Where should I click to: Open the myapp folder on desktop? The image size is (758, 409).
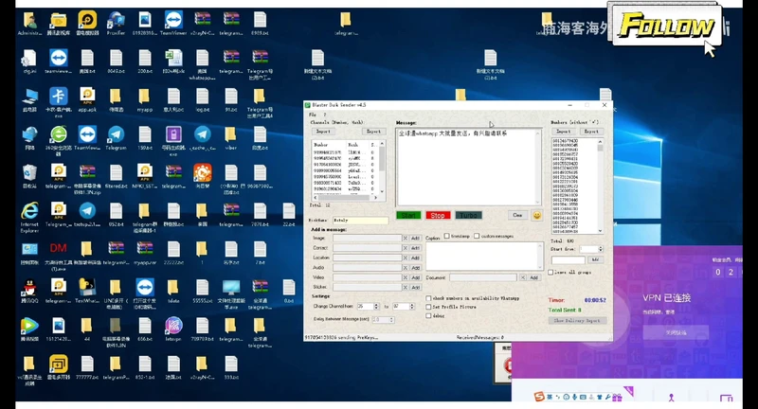click(144, 100)
